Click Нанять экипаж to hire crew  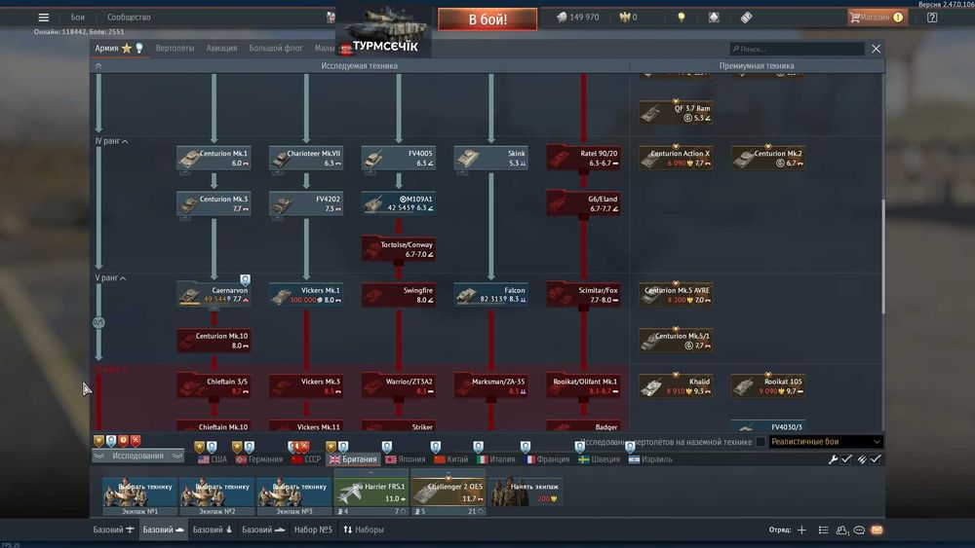click(526, 493)
